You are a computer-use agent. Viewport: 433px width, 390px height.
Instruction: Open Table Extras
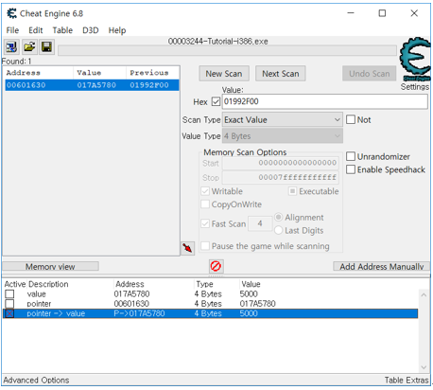pos(407,380)
